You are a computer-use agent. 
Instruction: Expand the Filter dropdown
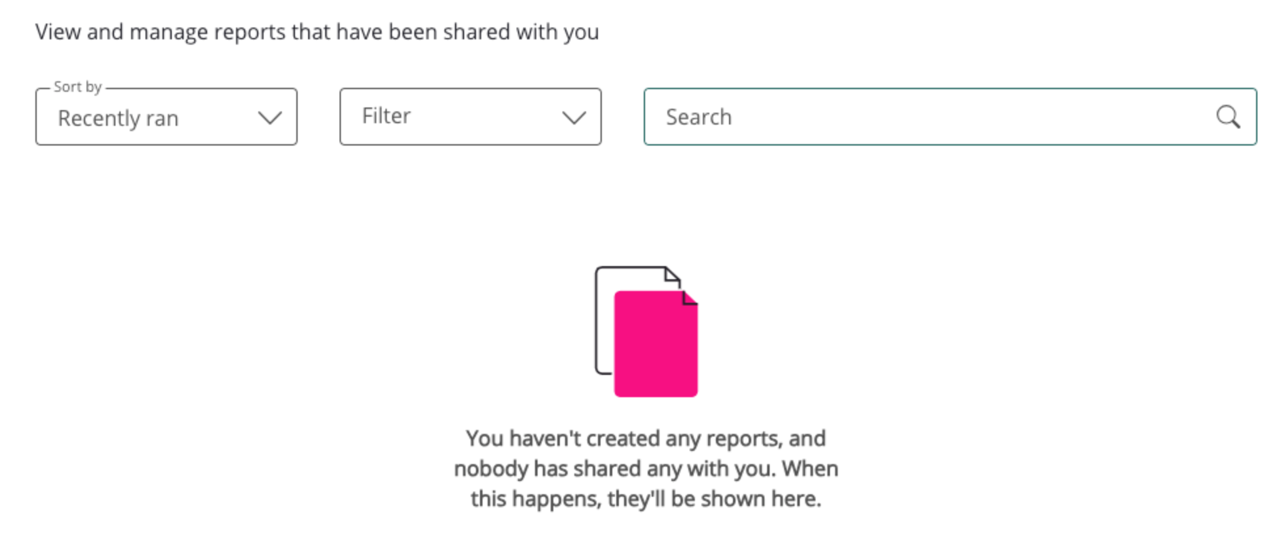(x=470, y=117)
